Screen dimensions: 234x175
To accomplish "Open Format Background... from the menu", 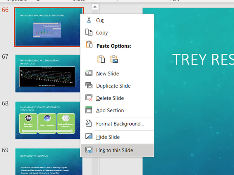I will coord(117,124).
